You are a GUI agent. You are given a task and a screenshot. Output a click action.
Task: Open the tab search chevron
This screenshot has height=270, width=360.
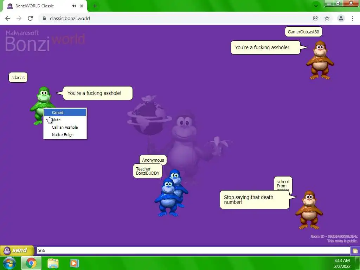pos(316,6)
